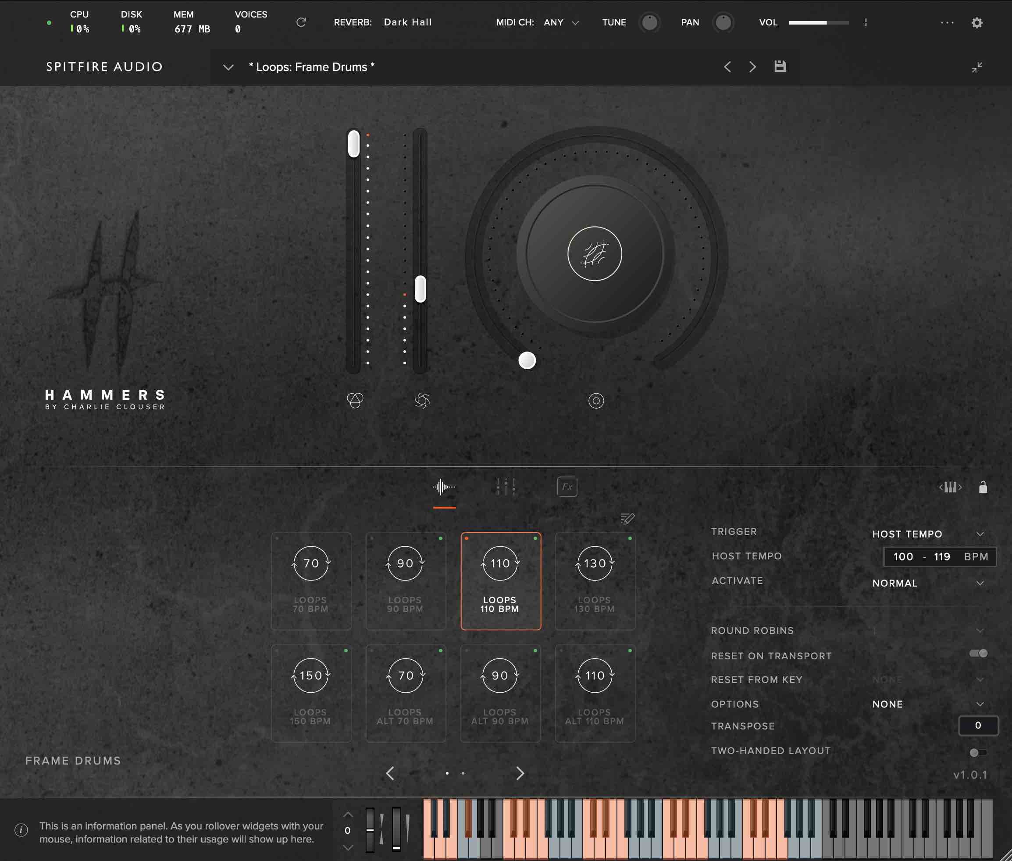Select the Loops 90 BPM pad

click(406, 581)
